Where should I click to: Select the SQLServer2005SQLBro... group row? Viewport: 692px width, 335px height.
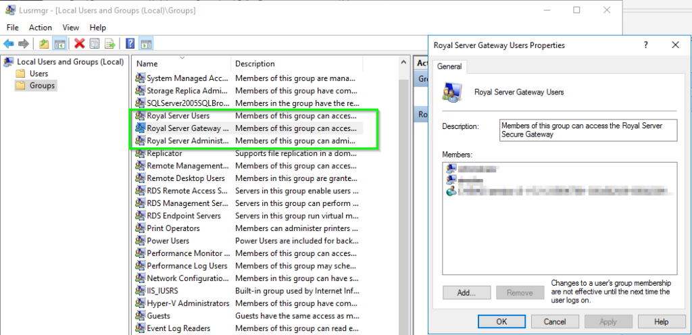pyautogui.click(x=249, y=103)
